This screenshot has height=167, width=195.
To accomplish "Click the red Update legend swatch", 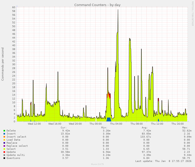I will point(4,152).
